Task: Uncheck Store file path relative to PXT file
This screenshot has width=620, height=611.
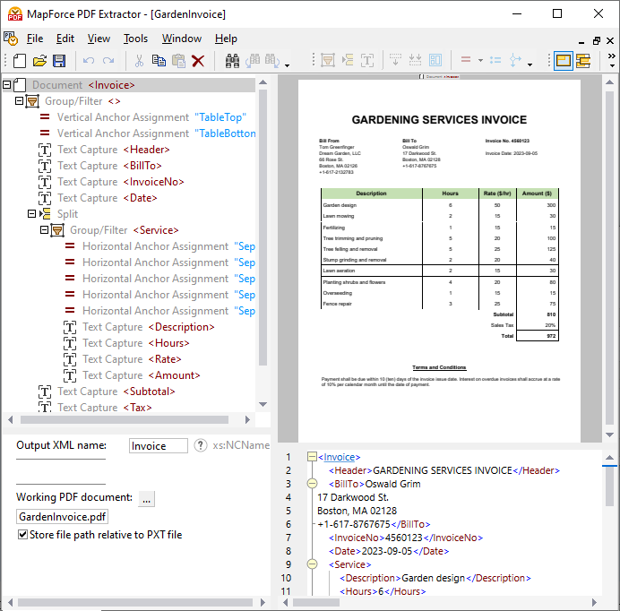Action: pos(22,535)
